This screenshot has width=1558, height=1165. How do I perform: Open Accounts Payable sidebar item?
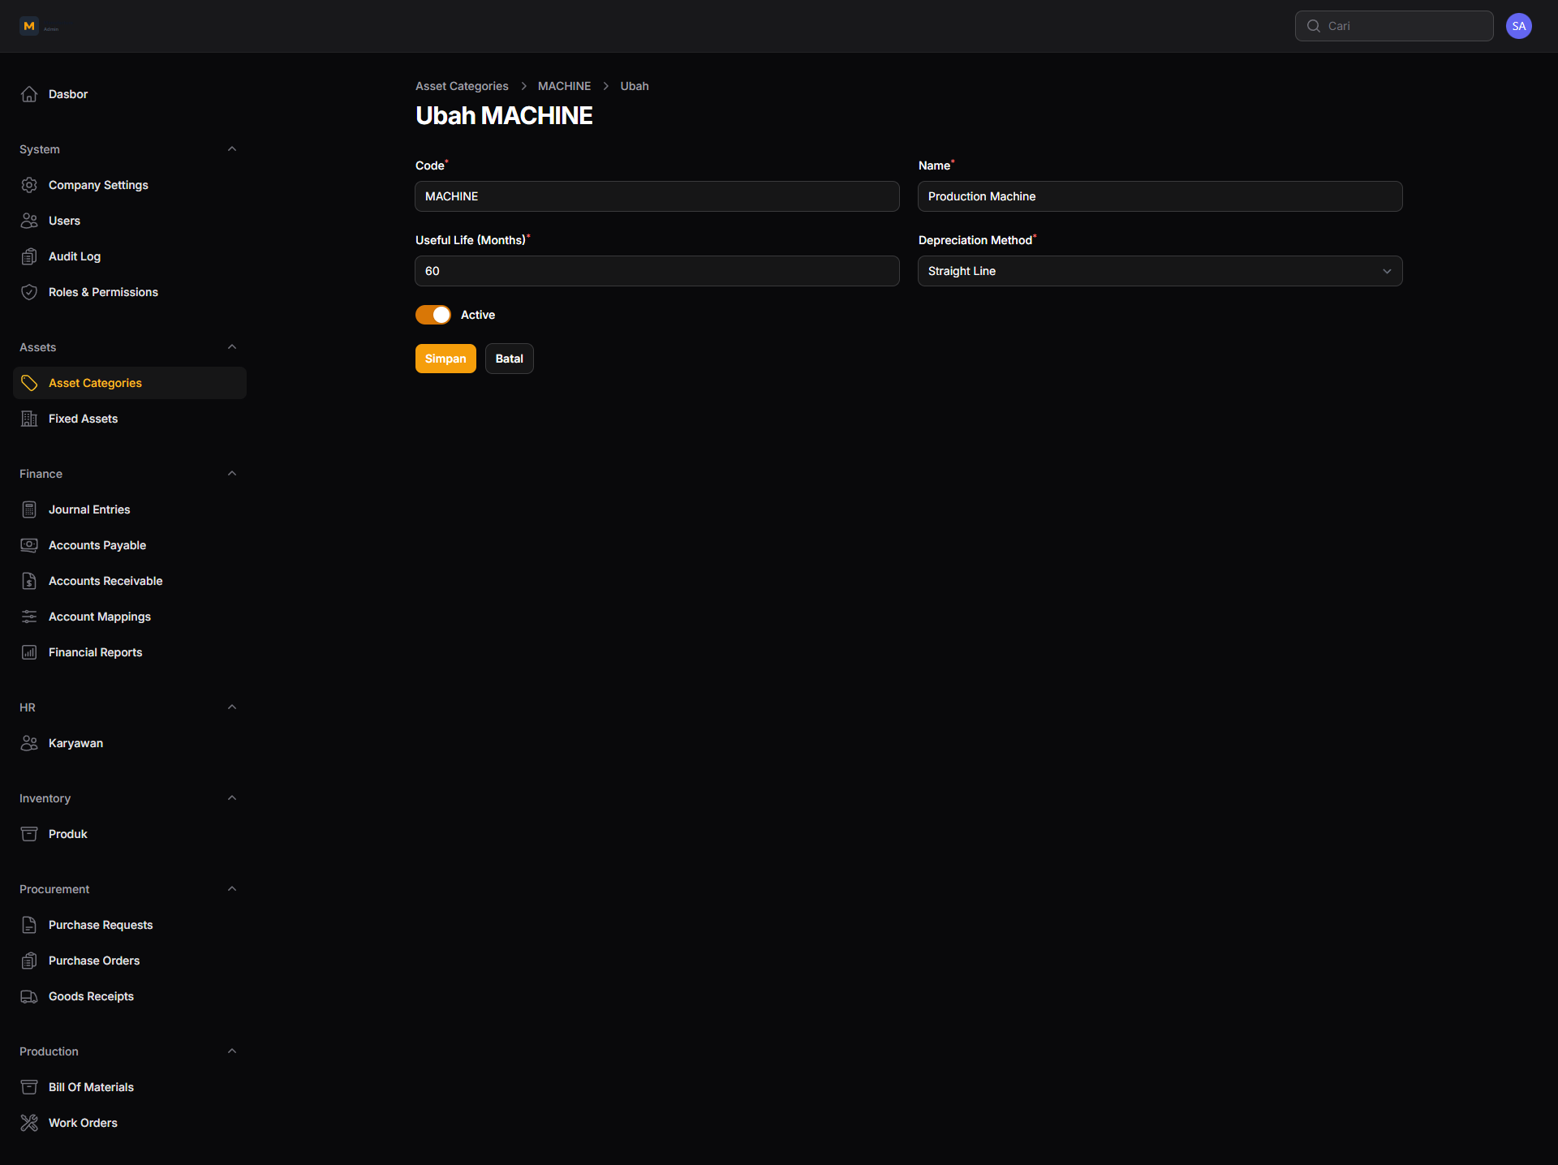point(130,545)
